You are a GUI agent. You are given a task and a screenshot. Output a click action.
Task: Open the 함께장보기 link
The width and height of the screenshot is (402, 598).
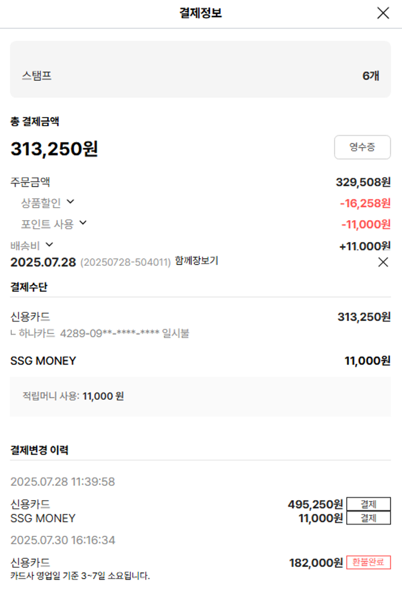[x=196, y=261]
